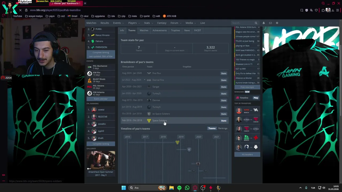
Task: Click the site padlock icon in address bar
Action: click(26, 10)
